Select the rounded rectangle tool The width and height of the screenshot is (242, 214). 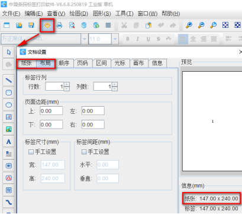point(9,92)
